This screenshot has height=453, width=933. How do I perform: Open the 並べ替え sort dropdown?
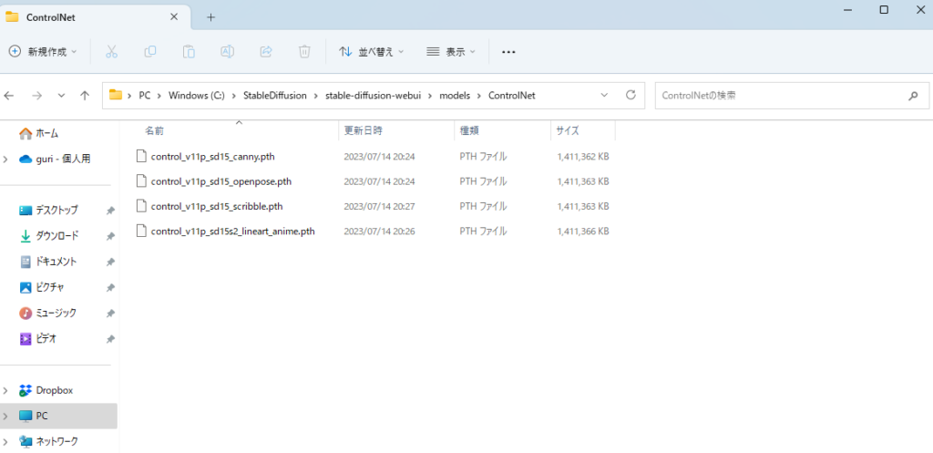(x=372, y=52)
